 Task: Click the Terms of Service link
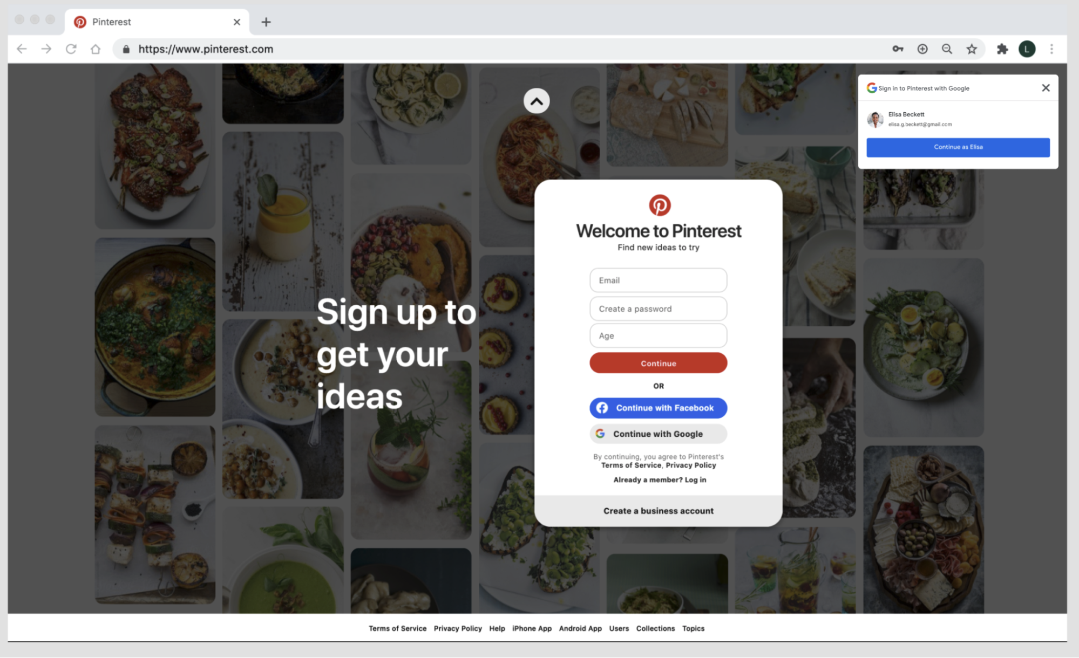(x=397, y=628)
